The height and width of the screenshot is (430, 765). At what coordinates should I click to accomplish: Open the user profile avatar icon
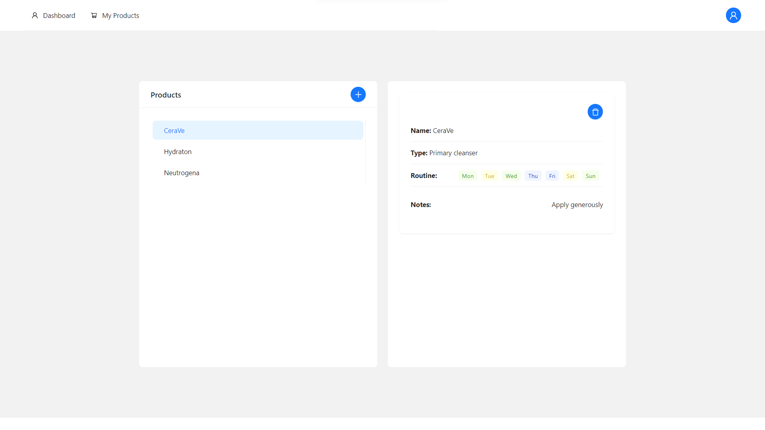[733, 16]
